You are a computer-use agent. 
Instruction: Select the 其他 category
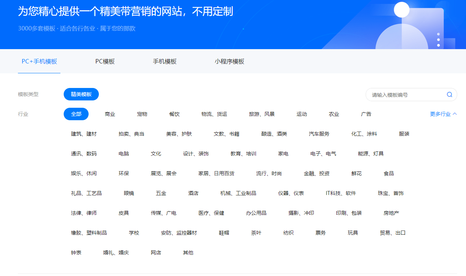[x=188, y=253]
